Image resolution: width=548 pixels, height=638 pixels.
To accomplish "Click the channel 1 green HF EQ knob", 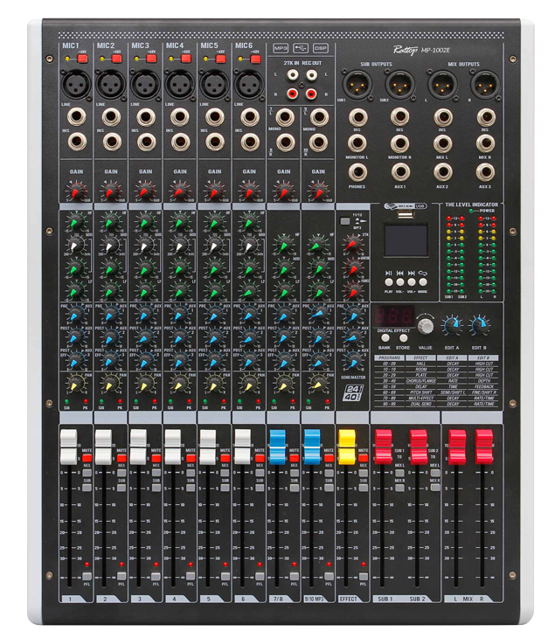I will click(x=76, y=223).
